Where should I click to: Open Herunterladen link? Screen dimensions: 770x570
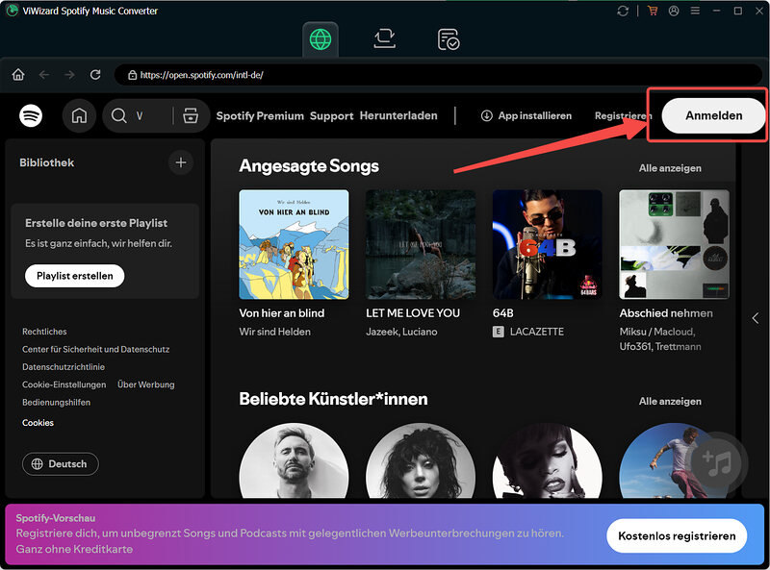pos(398,115)
